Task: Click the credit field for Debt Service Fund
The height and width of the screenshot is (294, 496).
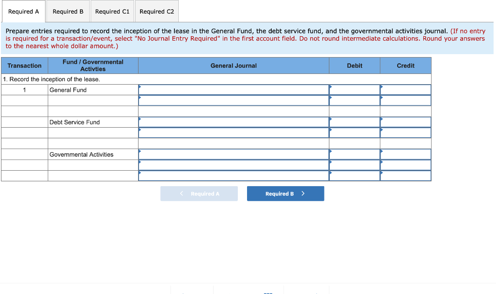Action: click(x=405, y=121)
